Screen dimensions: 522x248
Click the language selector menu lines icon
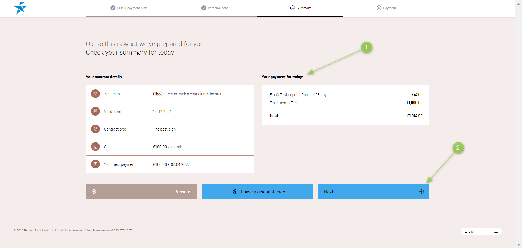point(496,231)
